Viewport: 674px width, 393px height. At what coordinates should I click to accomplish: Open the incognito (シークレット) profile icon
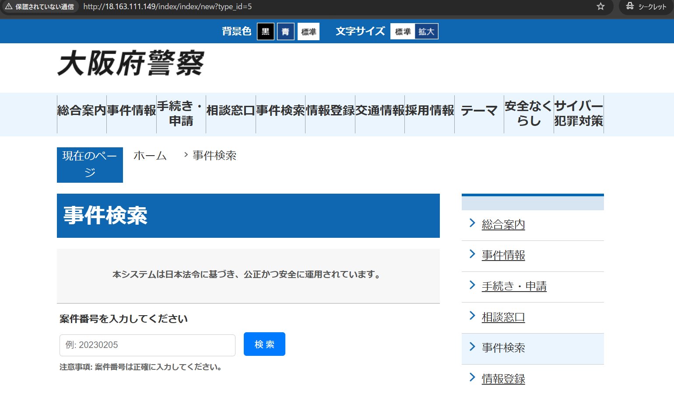[630, 6]
